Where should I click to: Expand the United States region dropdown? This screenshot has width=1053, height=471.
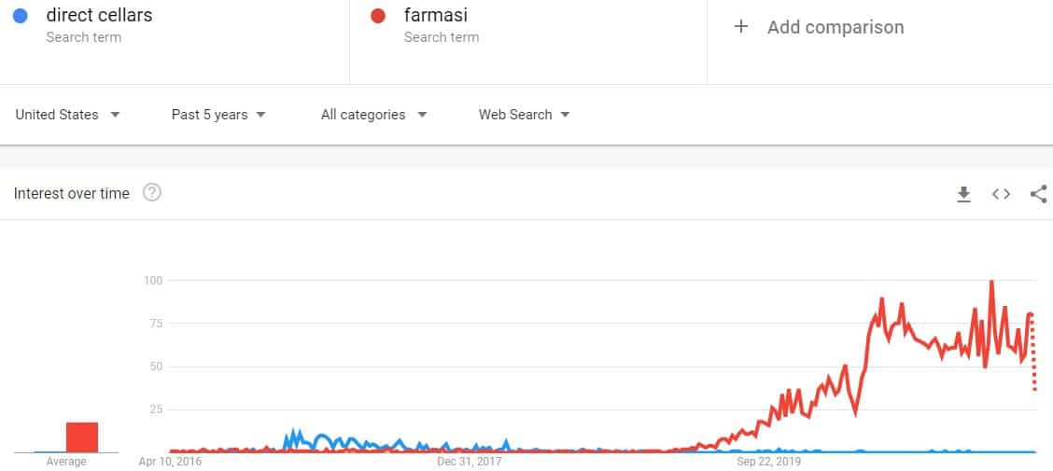67,115
